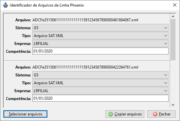180x121 pixels.
Task: Focus Competência field of the second file
Action: click(100, 98)
